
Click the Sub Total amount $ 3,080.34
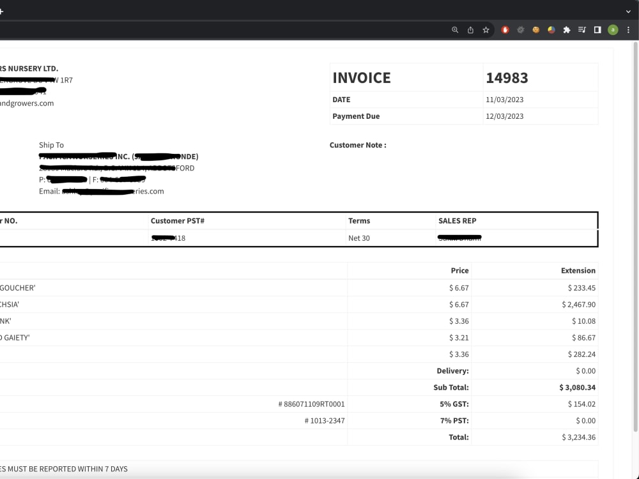(578, 388)
